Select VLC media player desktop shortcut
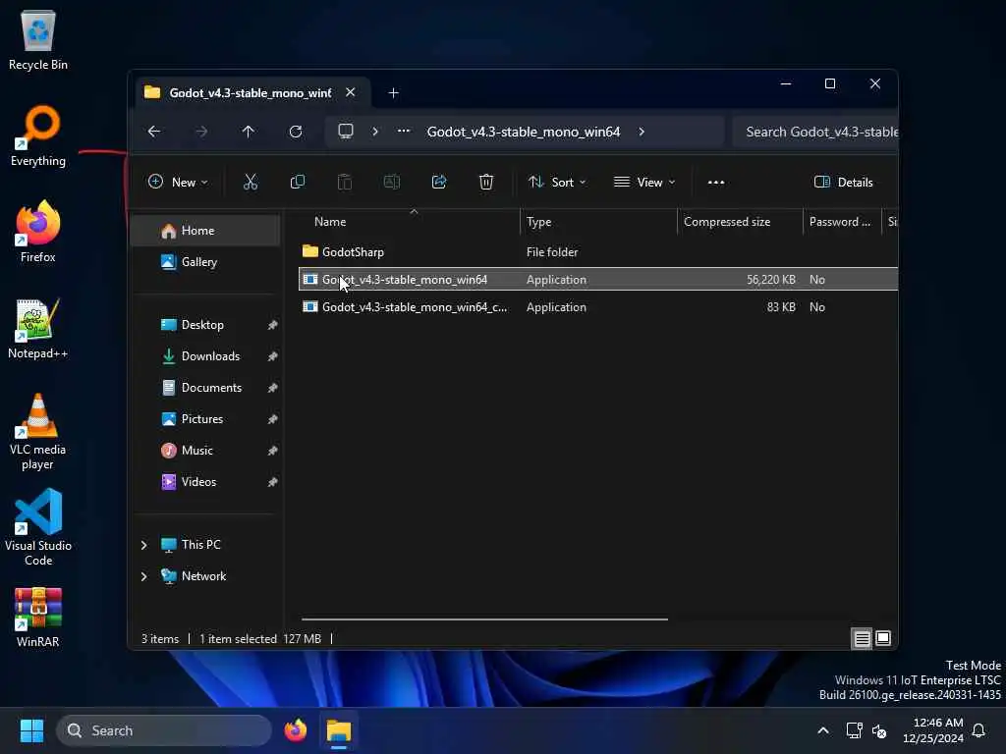The width and height of the screenshot is (1006, 754). tap(38, 432)
